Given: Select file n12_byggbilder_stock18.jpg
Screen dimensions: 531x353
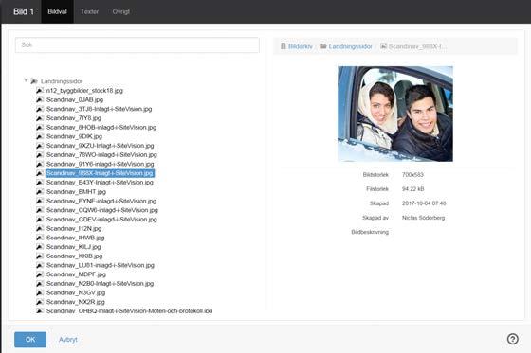Looking at the screenshot, I should (84, 91).
